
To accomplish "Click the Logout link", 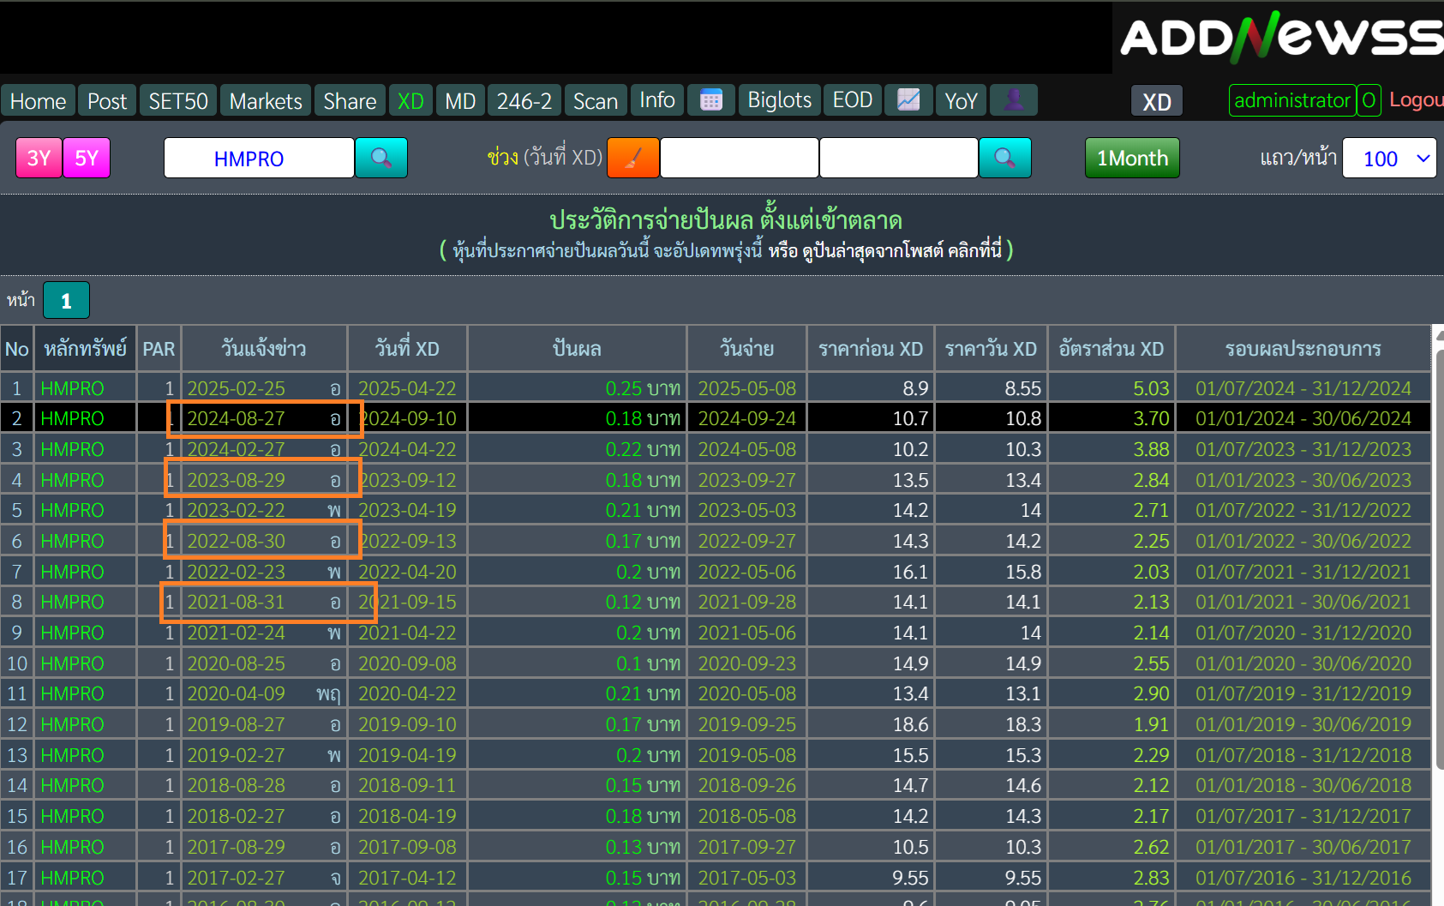I will (1417, 100).
